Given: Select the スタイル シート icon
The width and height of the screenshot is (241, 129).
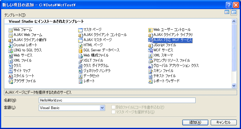Looking at the screenshot, I should (x=11, y=76).
